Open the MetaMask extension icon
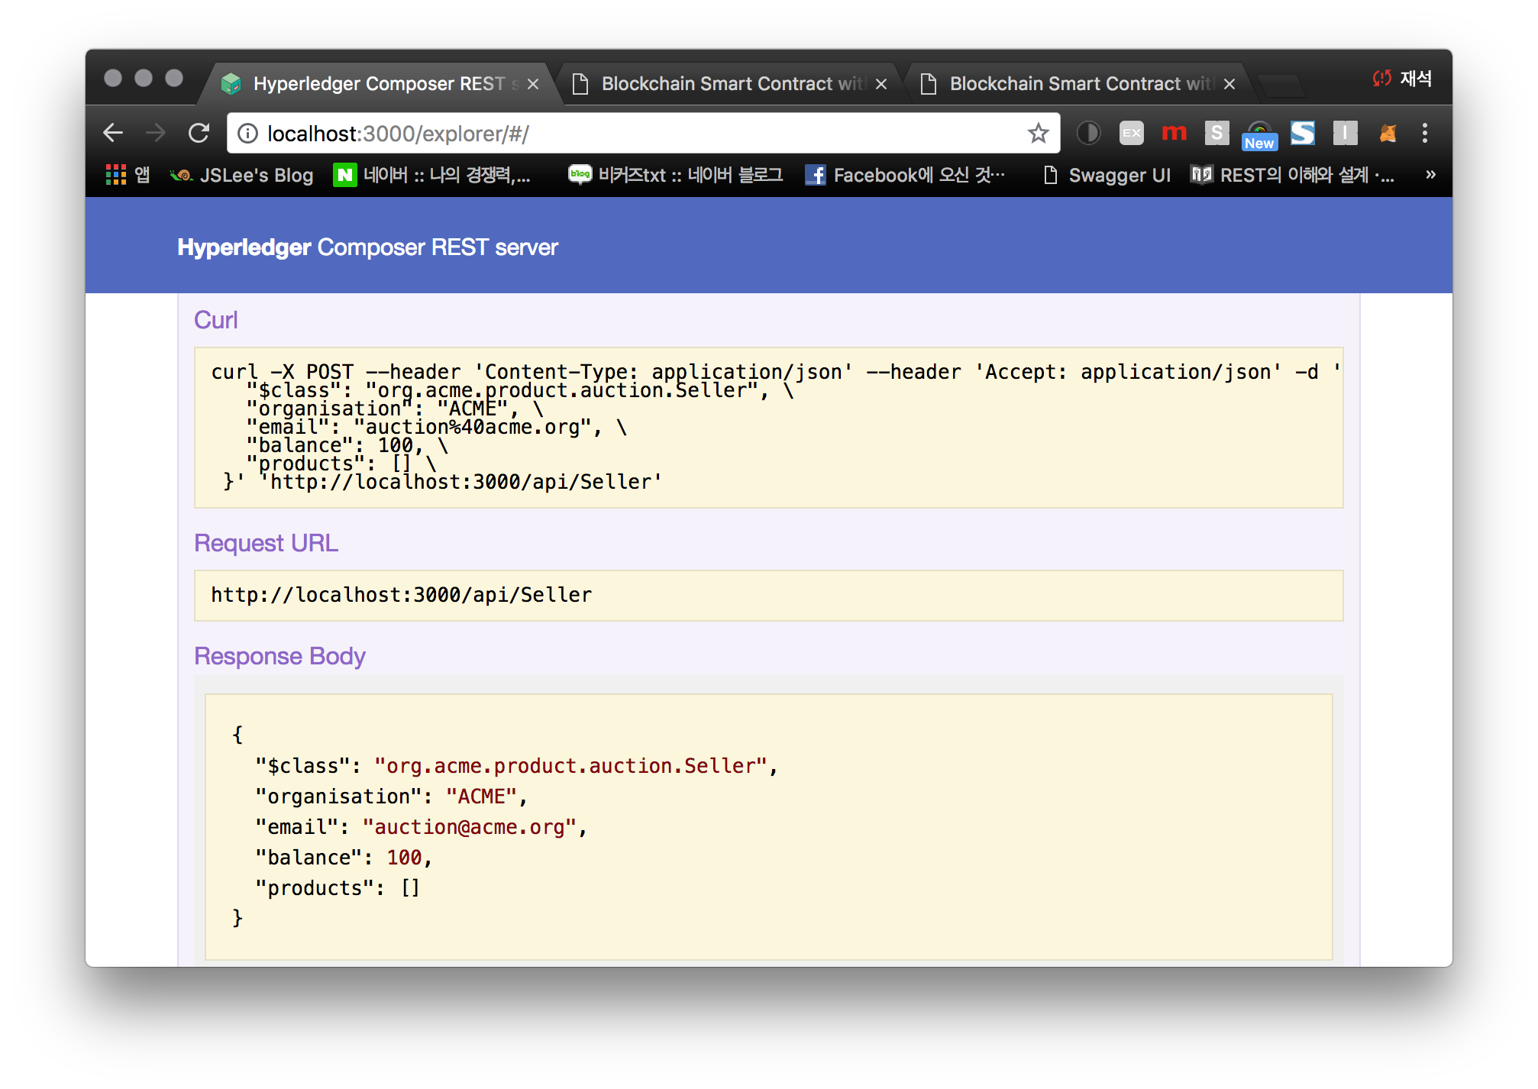The image size is (1538, 1089). pyautogui.click(x=1388, y=134)
